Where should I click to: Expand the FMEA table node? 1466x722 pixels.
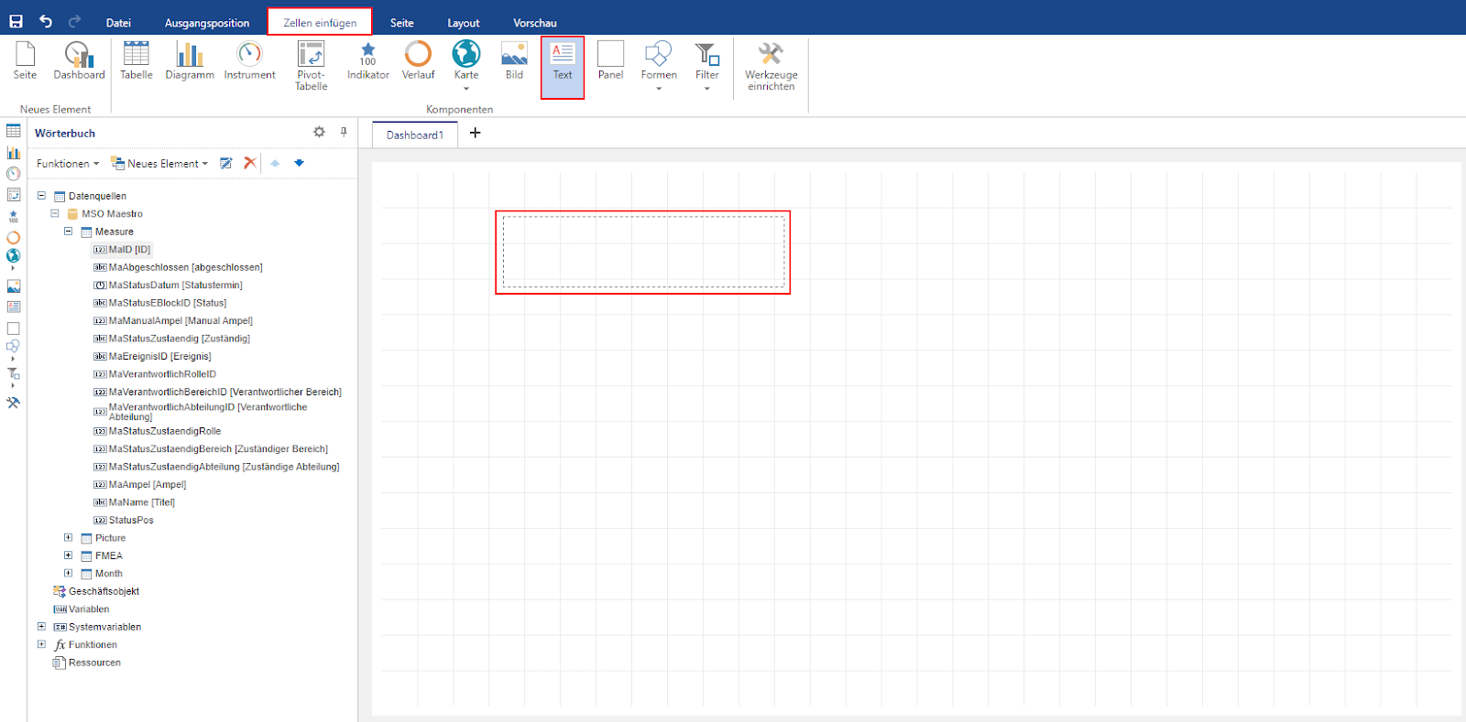(68, 555)
